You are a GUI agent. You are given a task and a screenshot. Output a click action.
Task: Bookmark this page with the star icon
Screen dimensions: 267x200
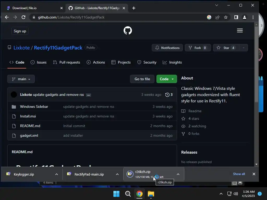pyautogui.click(x=226, y=17)
